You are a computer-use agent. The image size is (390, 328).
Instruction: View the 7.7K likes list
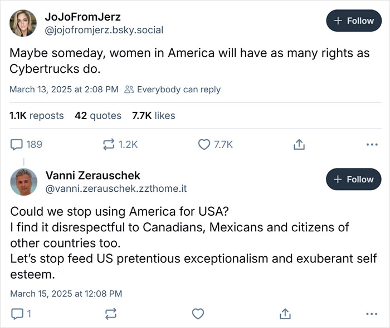[x=153, y=116]
